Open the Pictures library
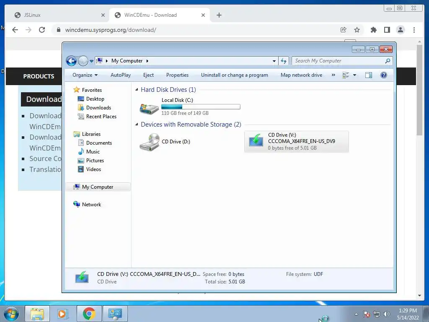 [x=95, y=161]
